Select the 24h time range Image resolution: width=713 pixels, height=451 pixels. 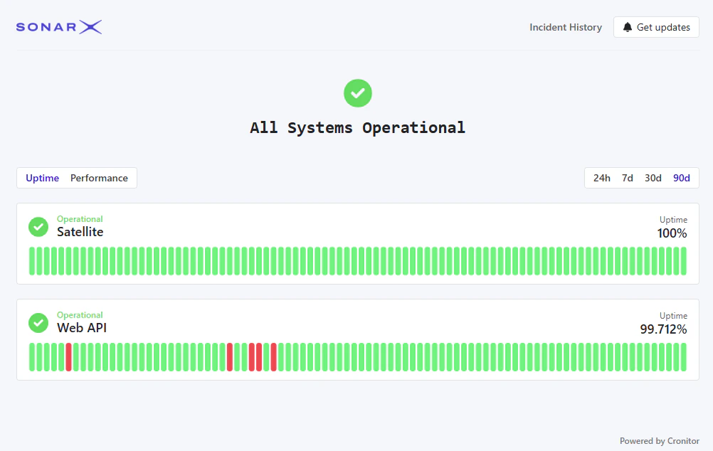tap(601, 179)
